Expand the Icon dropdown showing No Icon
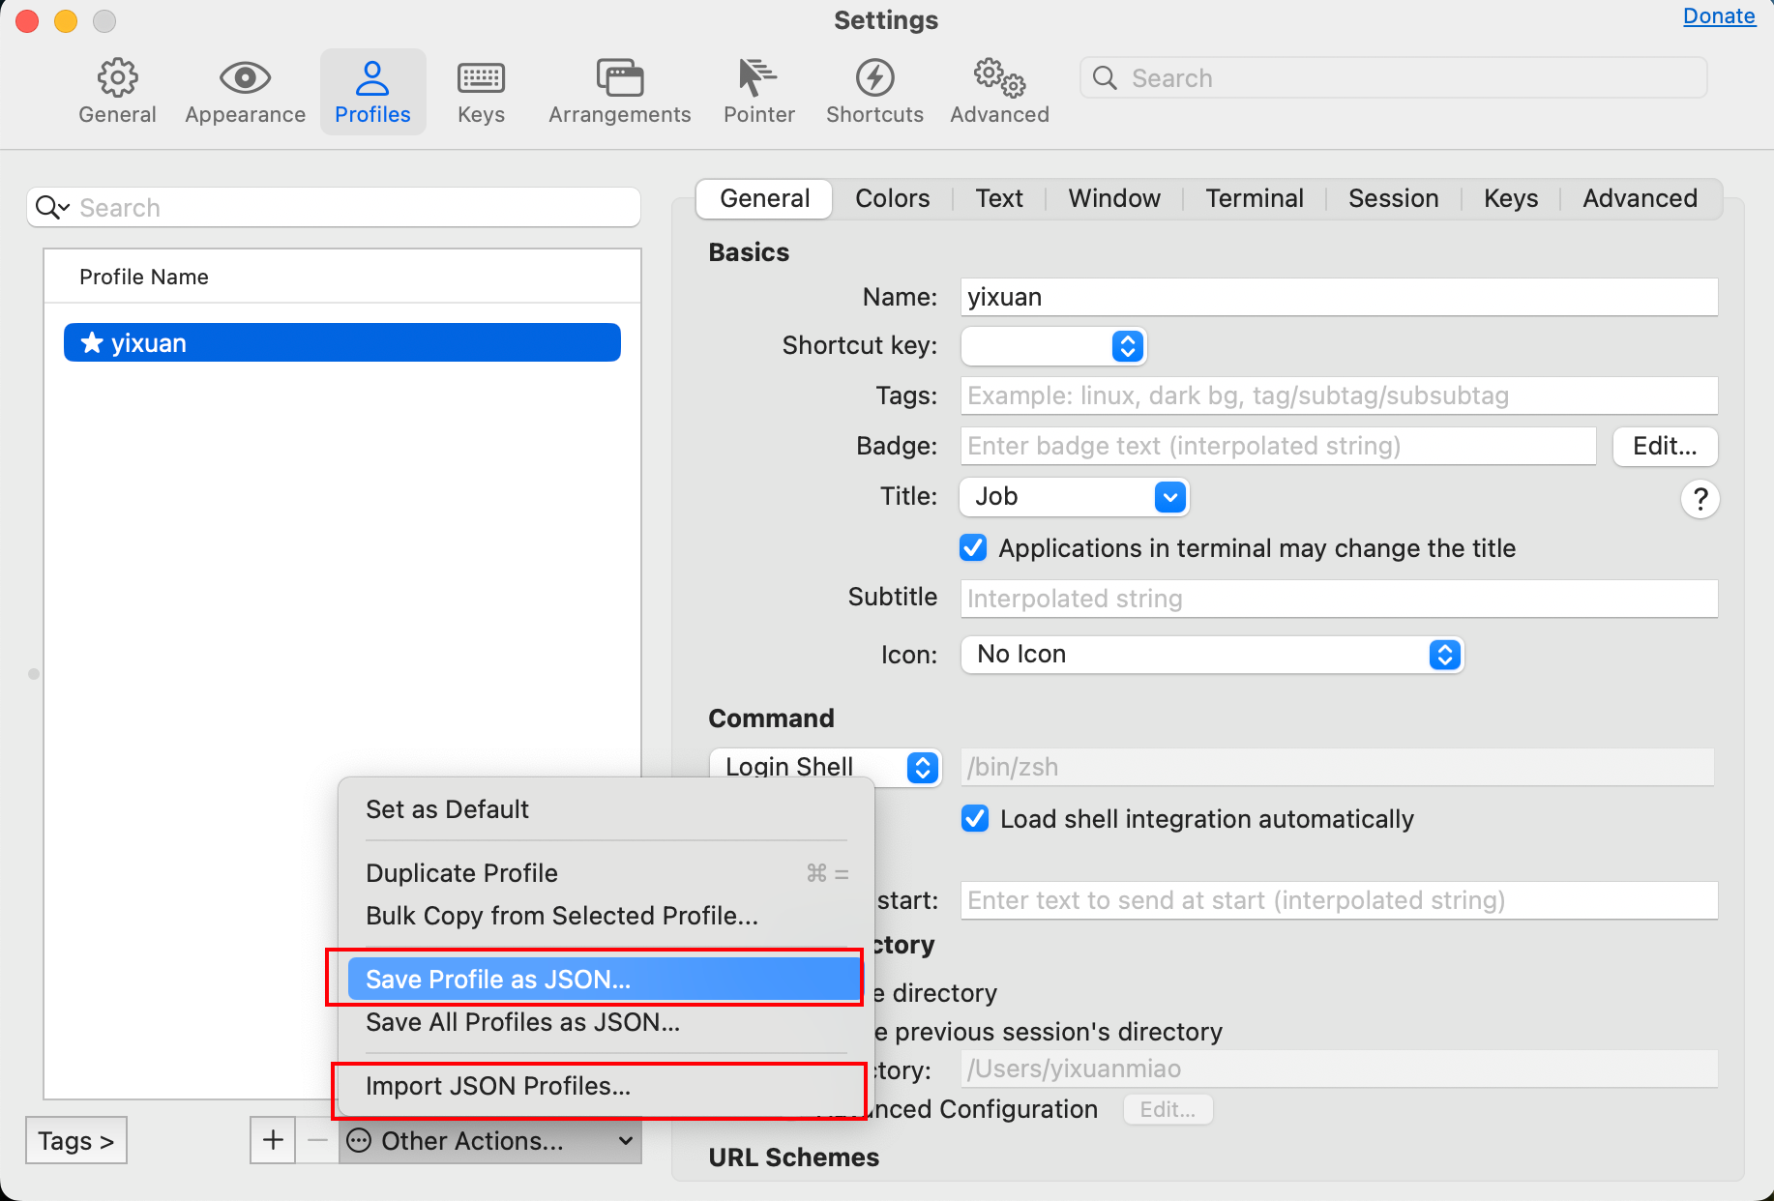The image size is (1774, 1201). point(1211,655)
